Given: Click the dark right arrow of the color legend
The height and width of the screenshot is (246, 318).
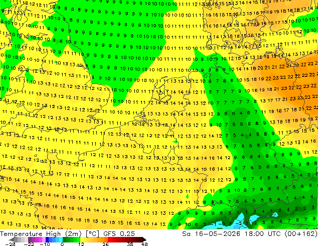Looking at the screenshot, I should (144, 239).
